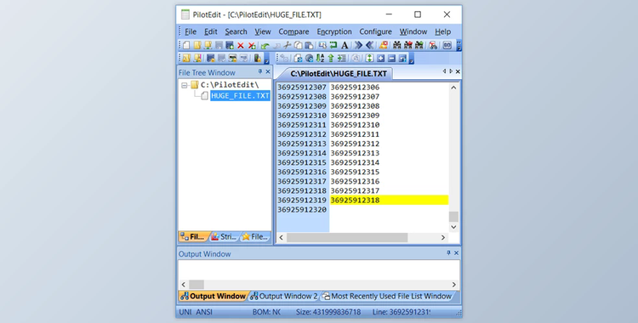Click editor vertical scrollbar up arrow
638x323 pixels.
[453, 88]
